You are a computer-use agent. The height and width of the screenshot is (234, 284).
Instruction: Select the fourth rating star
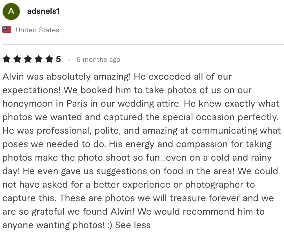[x=39, y=59]
